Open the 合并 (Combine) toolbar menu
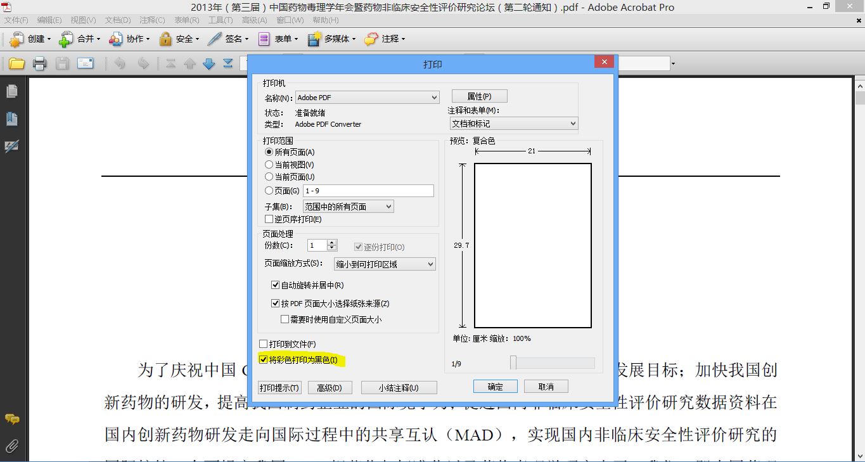This screenshot has width=865, height=462. pos(80,39)
